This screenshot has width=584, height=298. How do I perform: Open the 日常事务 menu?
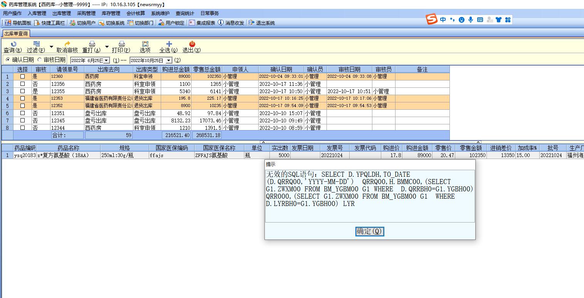[x=210, y=13]
